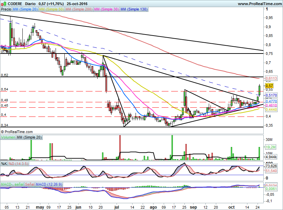The width and height of the screenshot is (283, 210).
Task: Click the © ProRealTime.com watermark
Action: (x=17, y=132)
